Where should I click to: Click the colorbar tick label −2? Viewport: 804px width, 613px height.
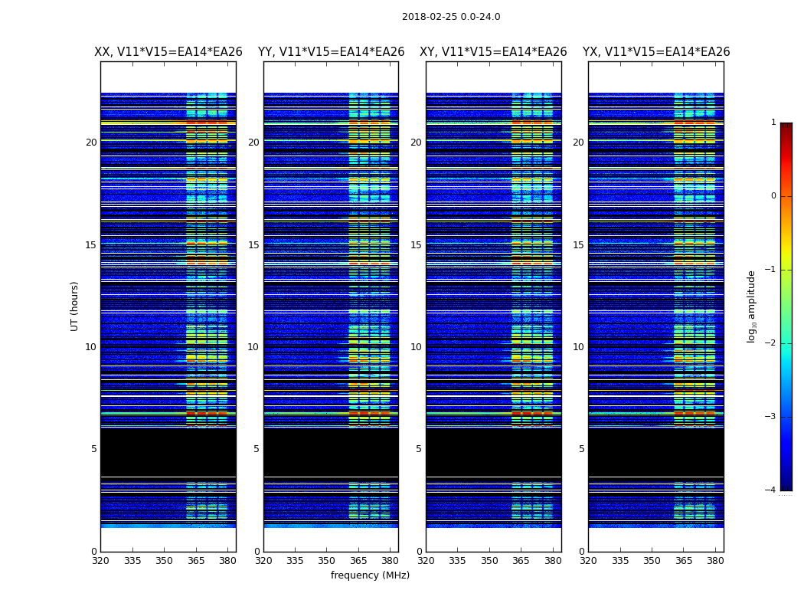770,343
